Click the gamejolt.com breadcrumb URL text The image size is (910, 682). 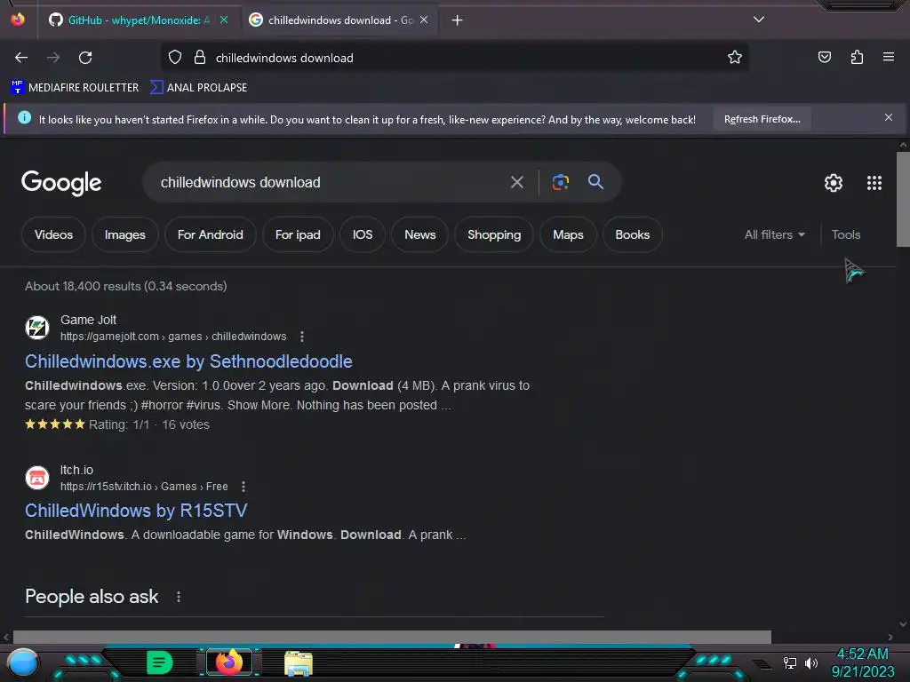point(173,337)
